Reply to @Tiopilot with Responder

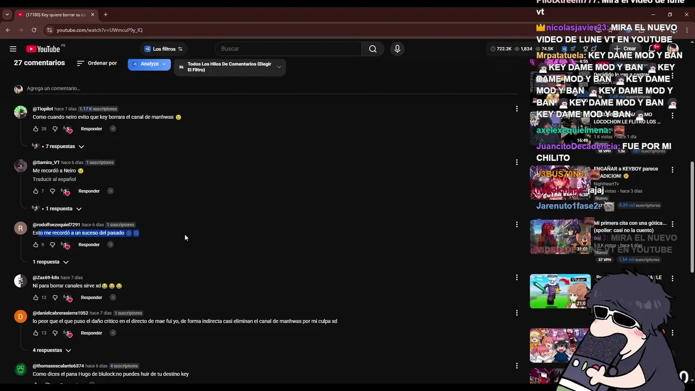91,129
